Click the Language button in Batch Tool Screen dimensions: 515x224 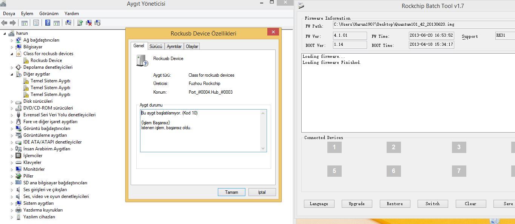(319, 204)
